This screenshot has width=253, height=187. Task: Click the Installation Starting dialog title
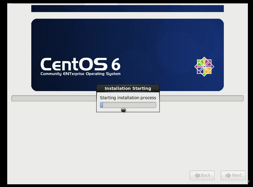tap(128, 88)
